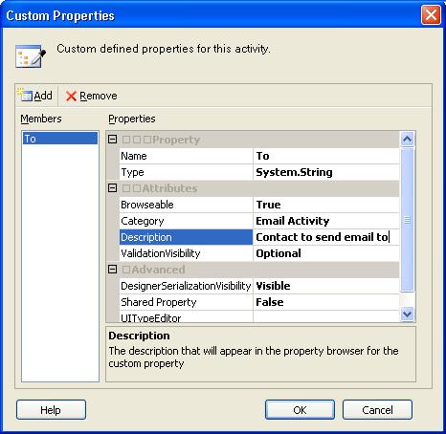Collapse the Property category section
446x434 pixels.
click(x=112, y=140)
